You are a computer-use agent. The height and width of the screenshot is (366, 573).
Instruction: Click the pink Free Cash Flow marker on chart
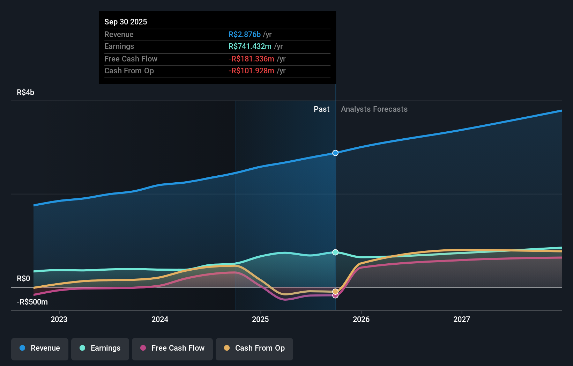coord(335,295)
